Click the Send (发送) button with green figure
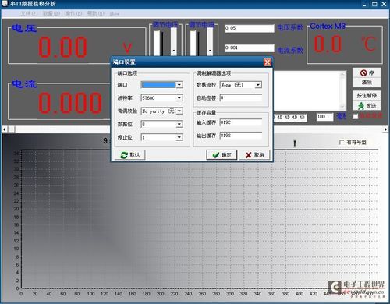This screenshot has height=304, width=390. (x=367, y=106)
